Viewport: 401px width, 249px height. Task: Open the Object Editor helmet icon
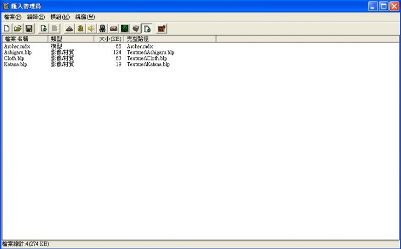(x=103, y=28)
